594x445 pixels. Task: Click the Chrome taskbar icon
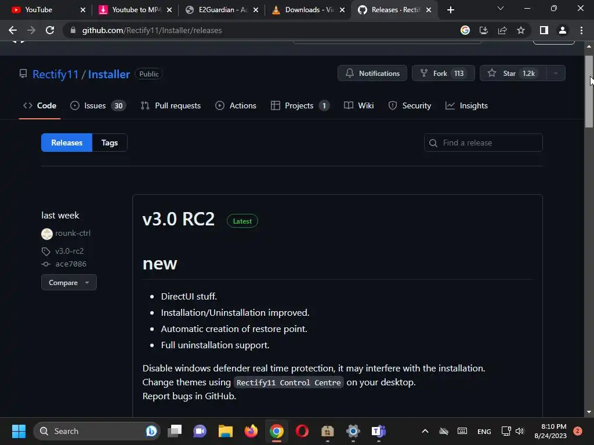coord(277,431)
